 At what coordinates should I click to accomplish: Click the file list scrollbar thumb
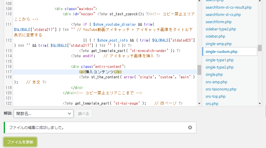(260, 48)
